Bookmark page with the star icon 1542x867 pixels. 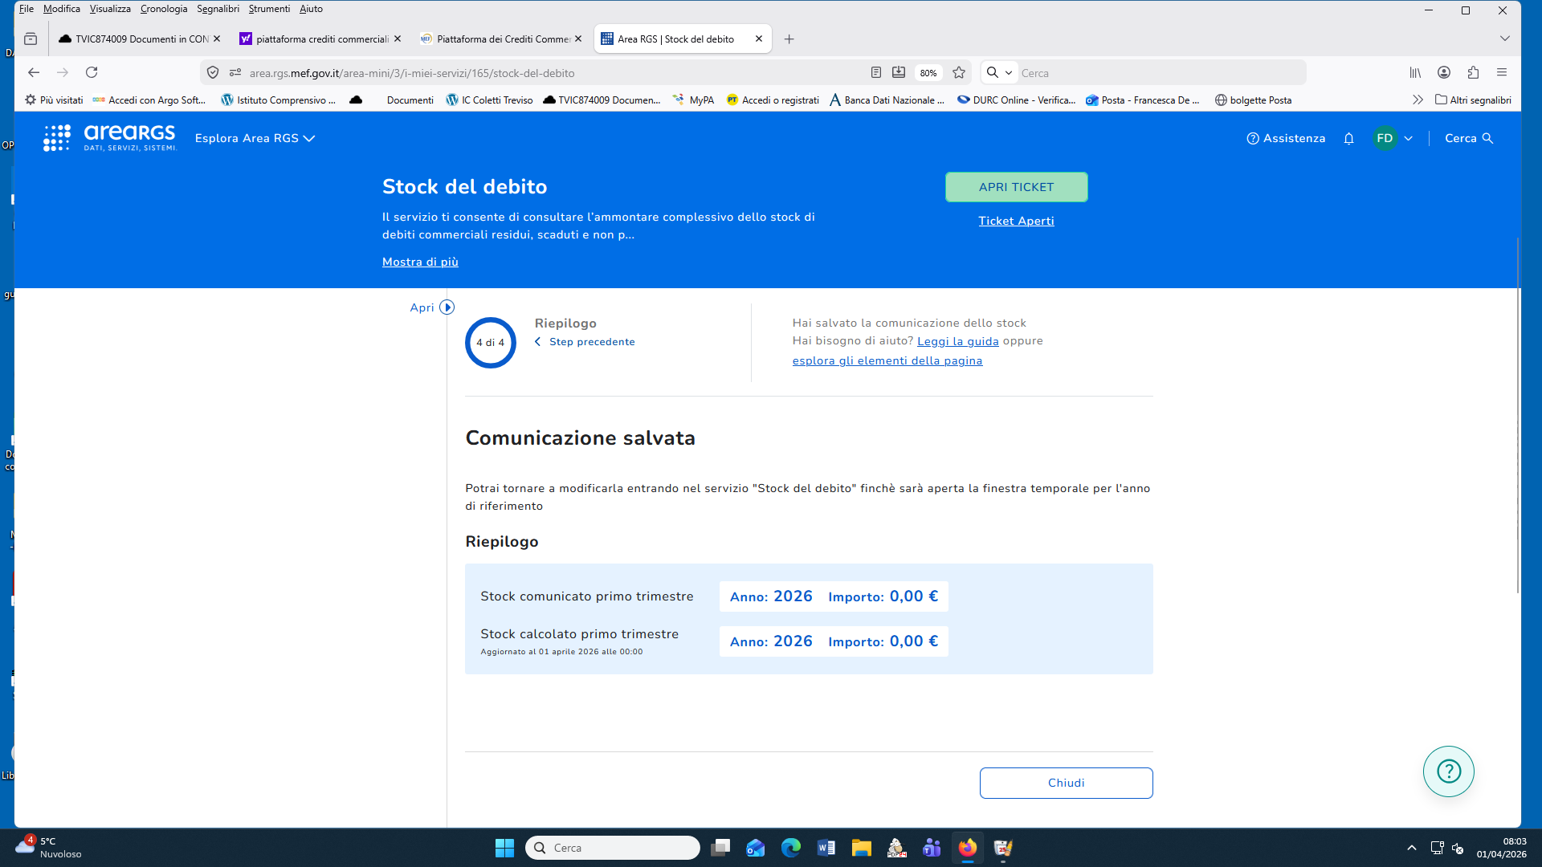point(959,73)
